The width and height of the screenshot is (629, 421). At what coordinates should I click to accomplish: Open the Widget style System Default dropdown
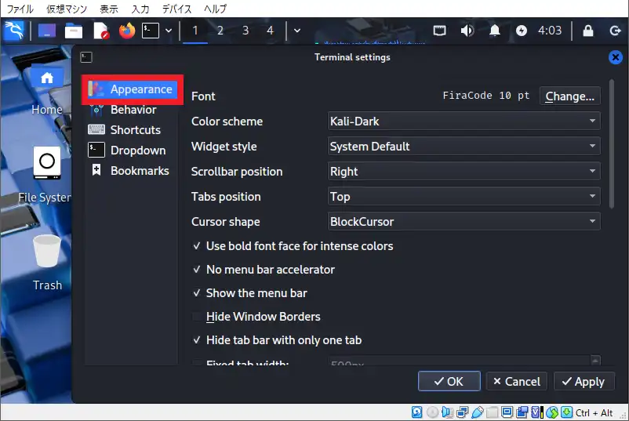click(x=464, y=147)
